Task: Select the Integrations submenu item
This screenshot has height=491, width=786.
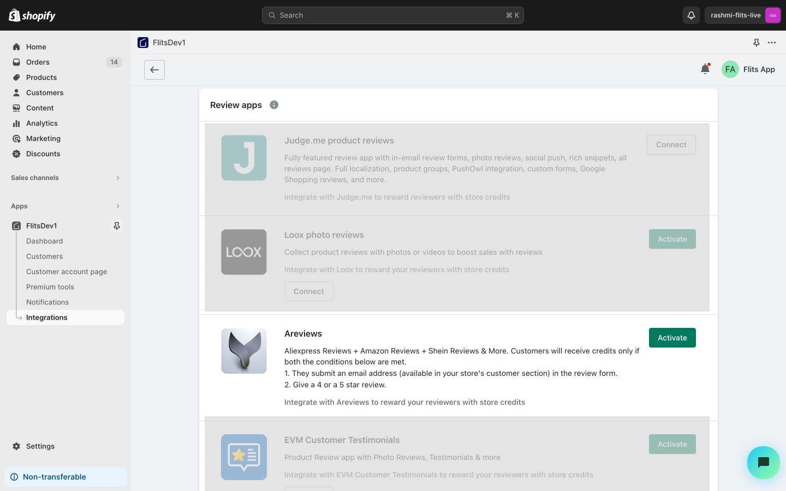Action: pyautogui.click(x=65, y=318)
